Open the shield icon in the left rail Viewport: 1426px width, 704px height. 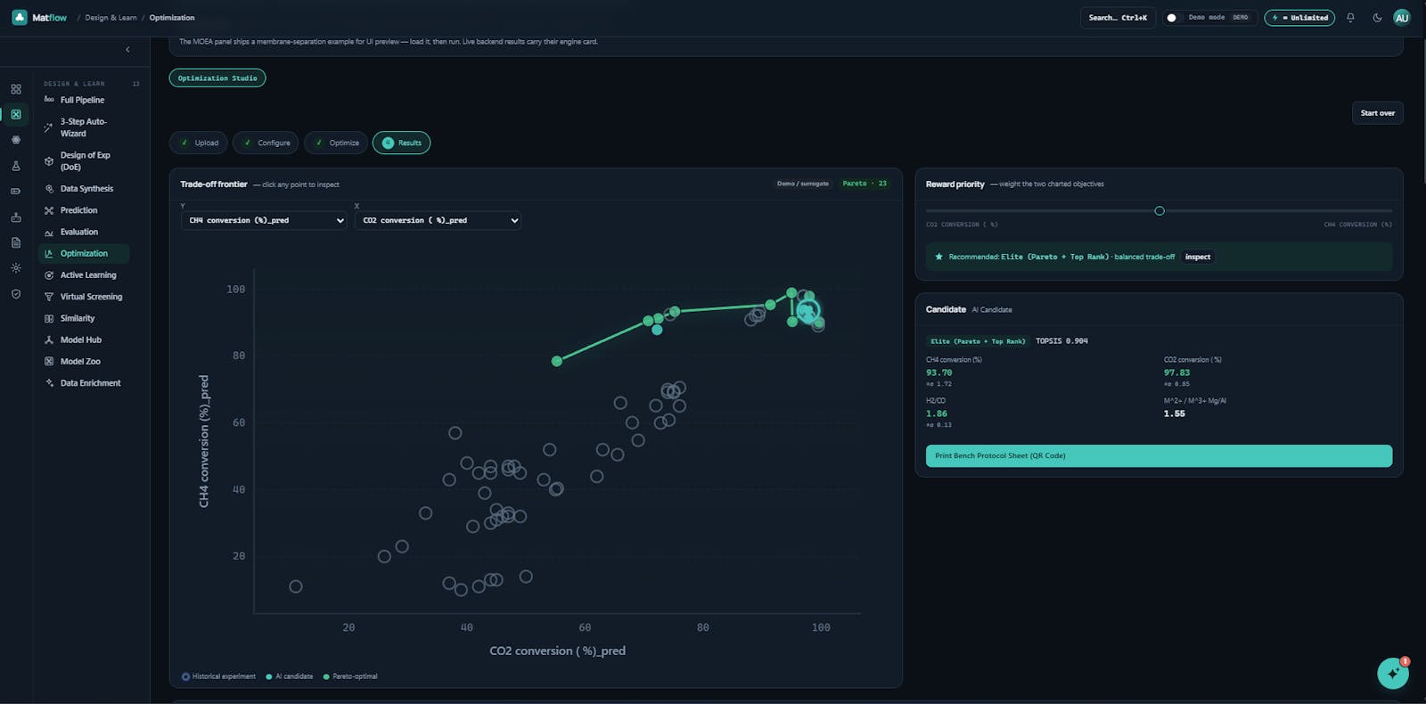16,294
